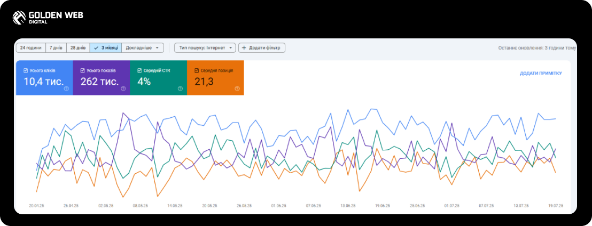Open help icon on Усього показів card
This screenshot has width=592, height=226.
123,89
